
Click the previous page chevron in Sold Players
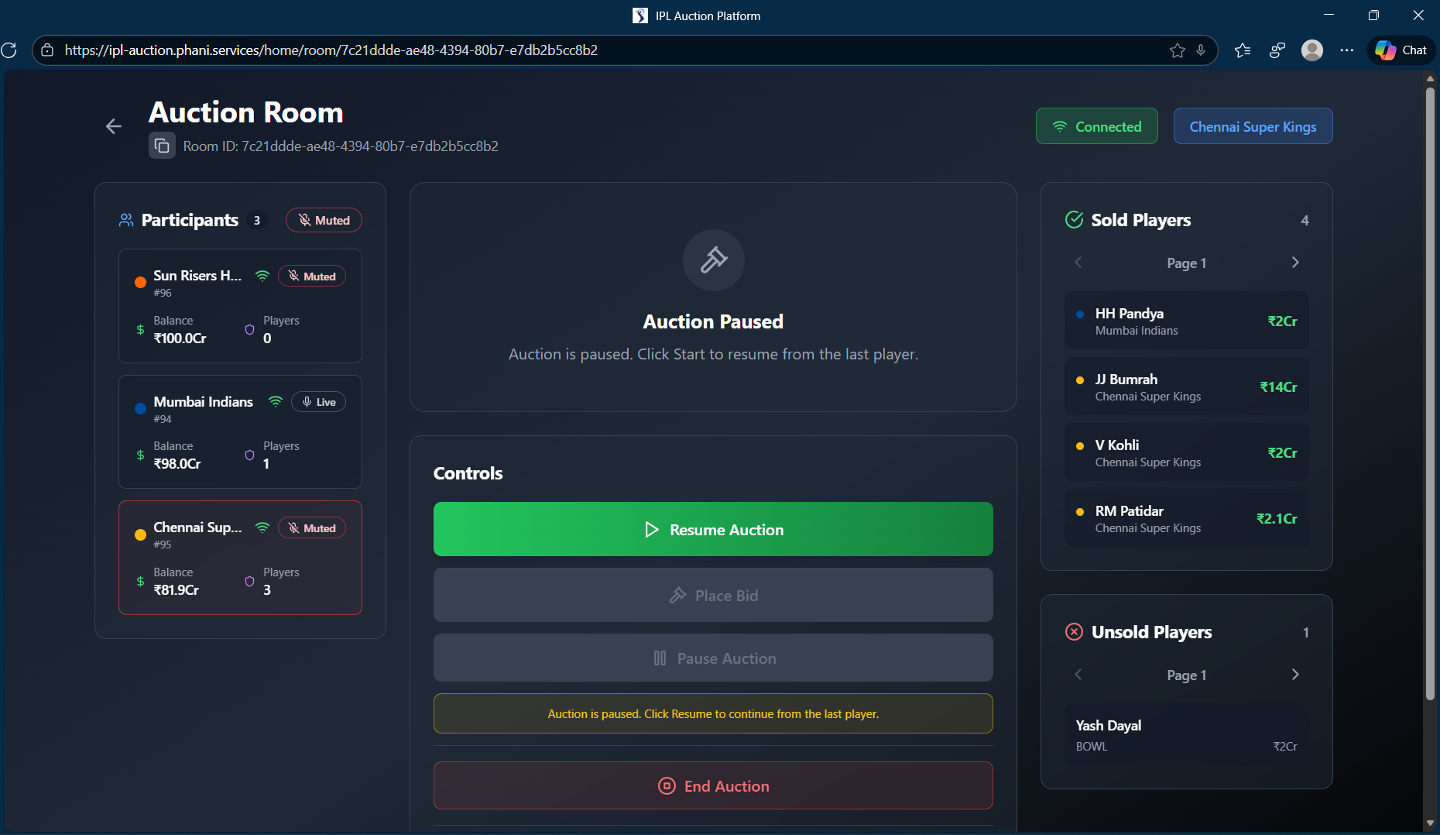pyautogui.click(x=1078, y=263)
